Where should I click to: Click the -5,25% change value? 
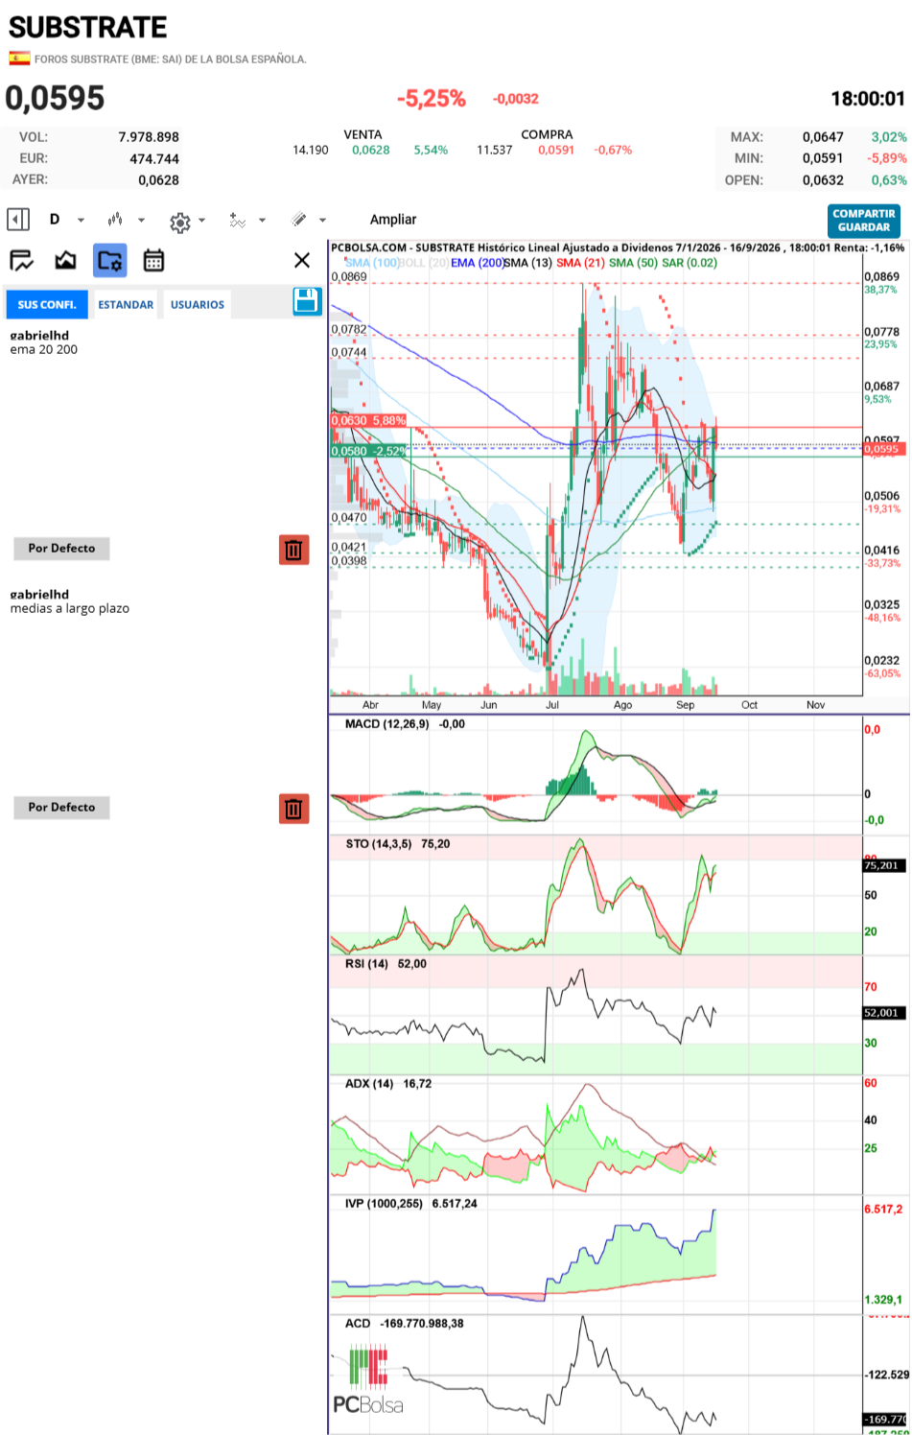click(432, 99)
